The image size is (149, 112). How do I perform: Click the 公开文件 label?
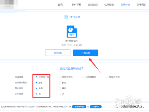point(19,94)
